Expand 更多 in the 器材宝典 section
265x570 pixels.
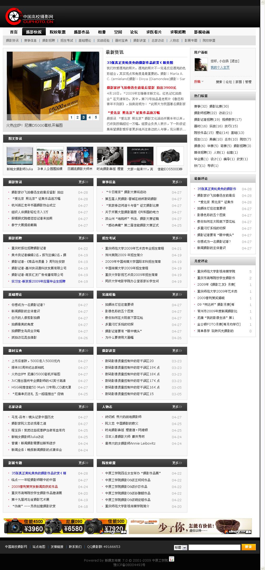(83, 350)
